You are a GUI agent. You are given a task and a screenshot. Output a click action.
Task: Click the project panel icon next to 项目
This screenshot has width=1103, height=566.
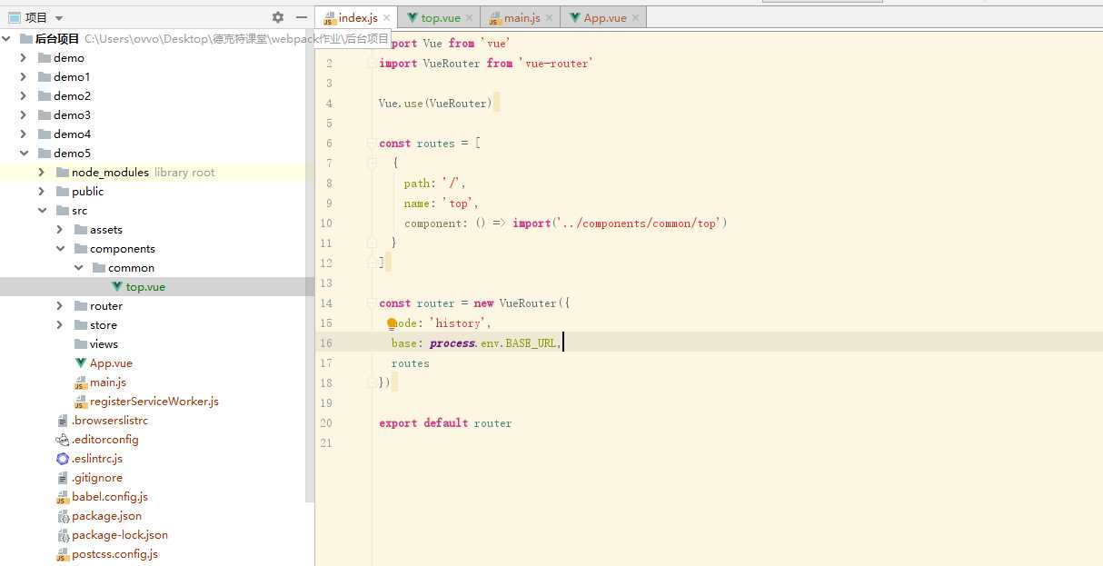[14, 17]
